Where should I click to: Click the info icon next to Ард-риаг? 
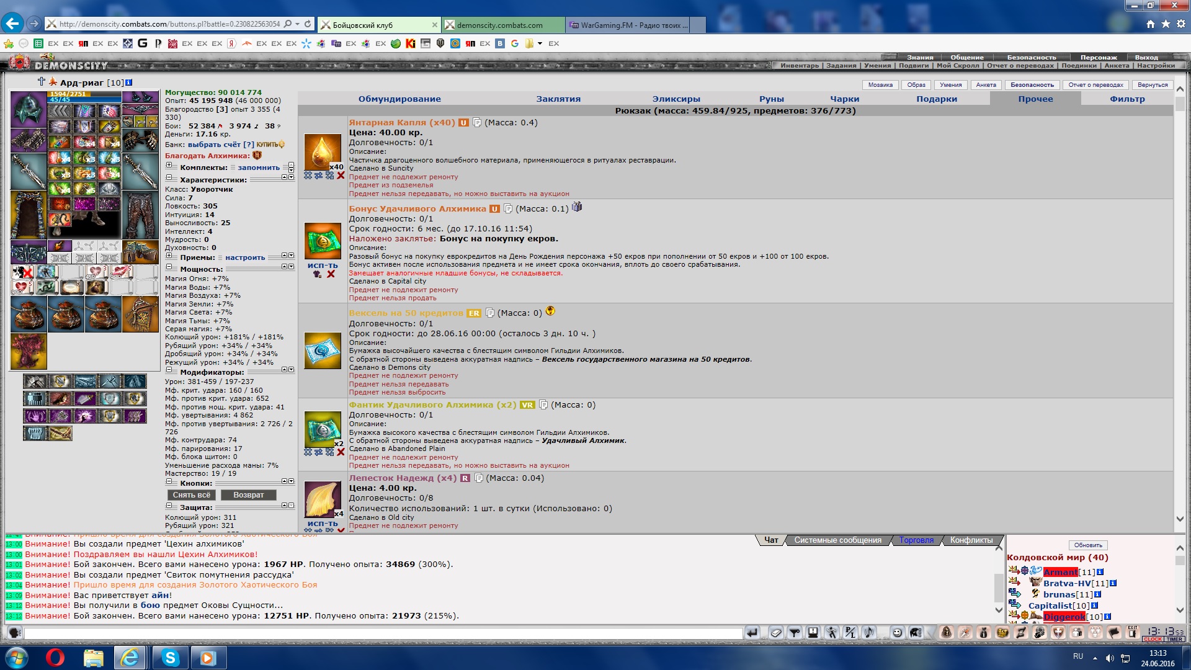pyautogui.click(x=129, y=83)
